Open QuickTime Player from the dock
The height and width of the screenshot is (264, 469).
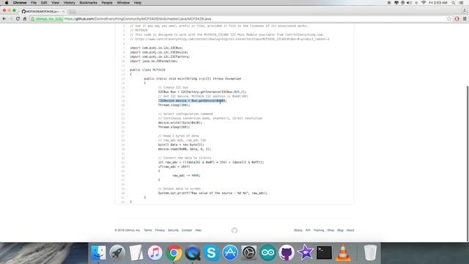click(x=193, y=252)
